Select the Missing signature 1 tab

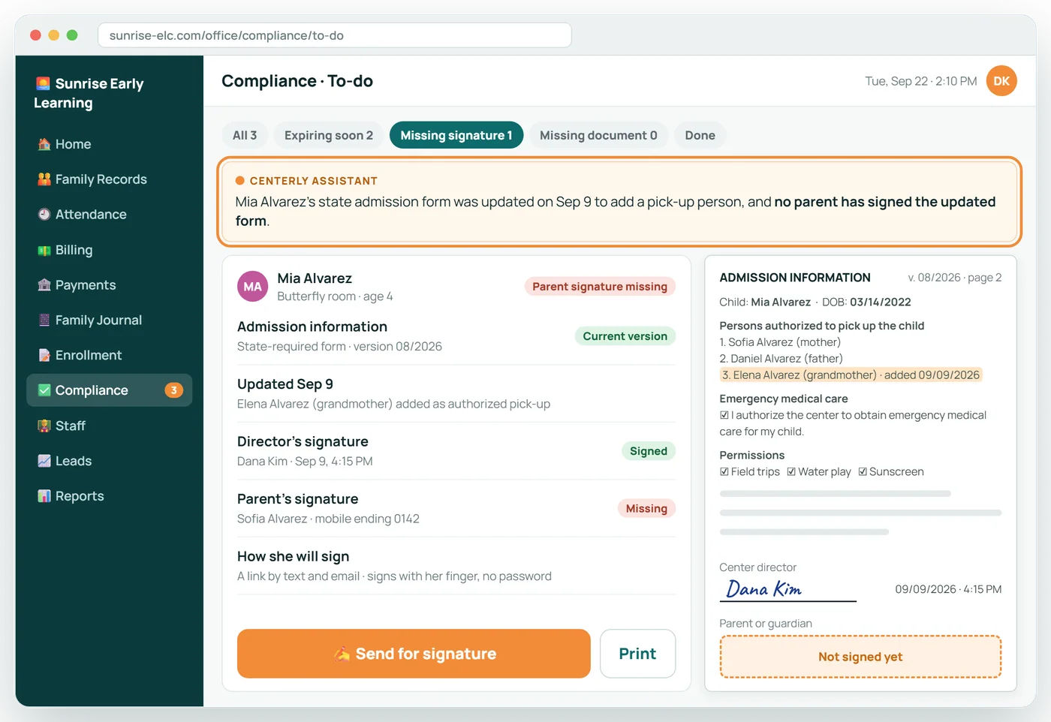click(456, 135)
